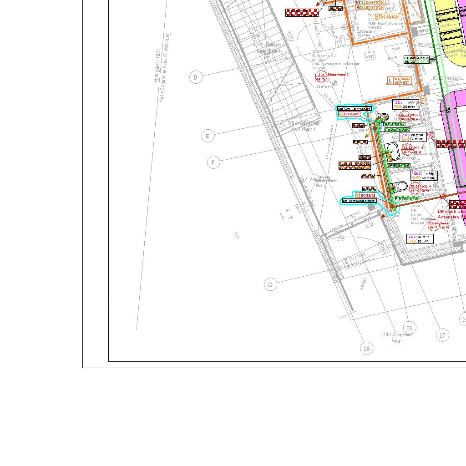This screenshot has width=466, height=466.
Task: Click the E2-31 WC room tag circle
Action: point(405,117)
